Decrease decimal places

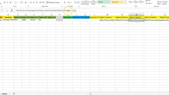point(78,2)
